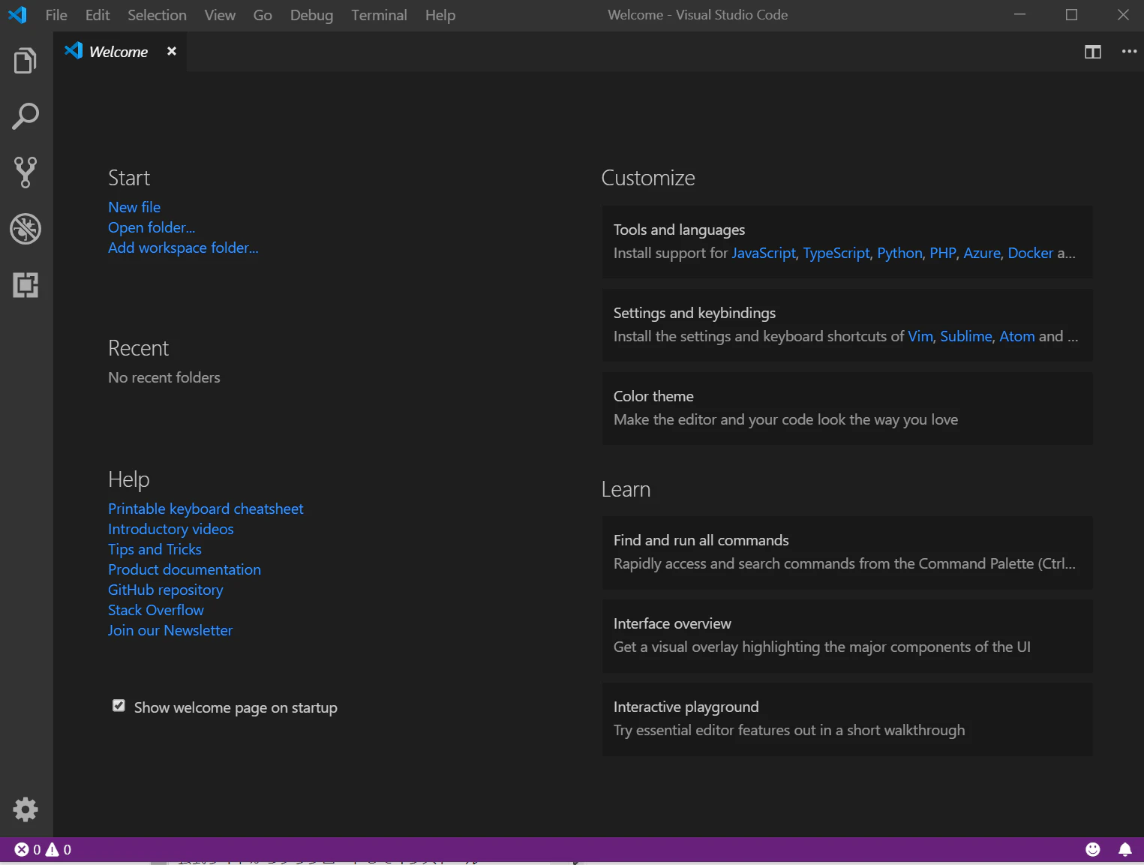Viewport: 1144px width, 865px height.
Task: Open the Terminal menu
Action: pos(379,15)
